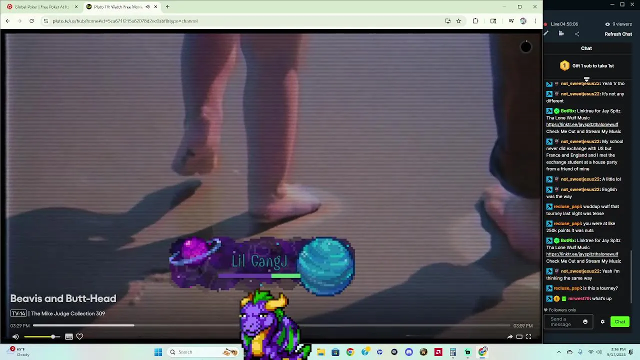The image size is (640, 360).
Task: Open the browser extensions menu
Action: (475, 21)
